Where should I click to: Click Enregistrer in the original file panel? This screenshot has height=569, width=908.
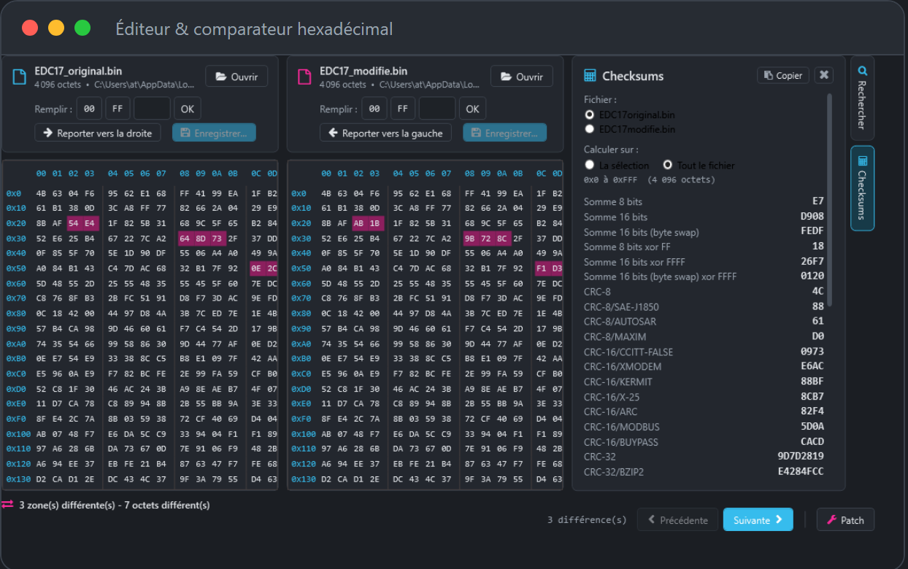point(215,133)
